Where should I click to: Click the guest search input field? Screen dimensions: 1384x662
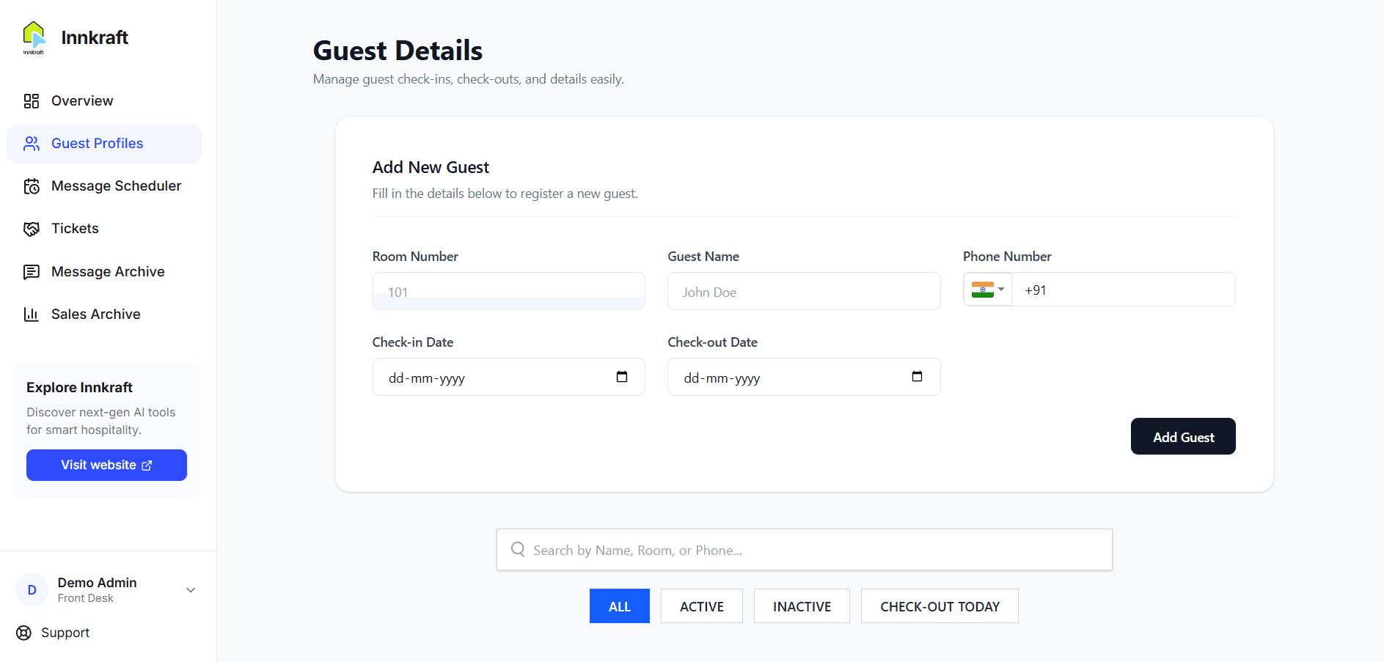[x=804, y=549]
